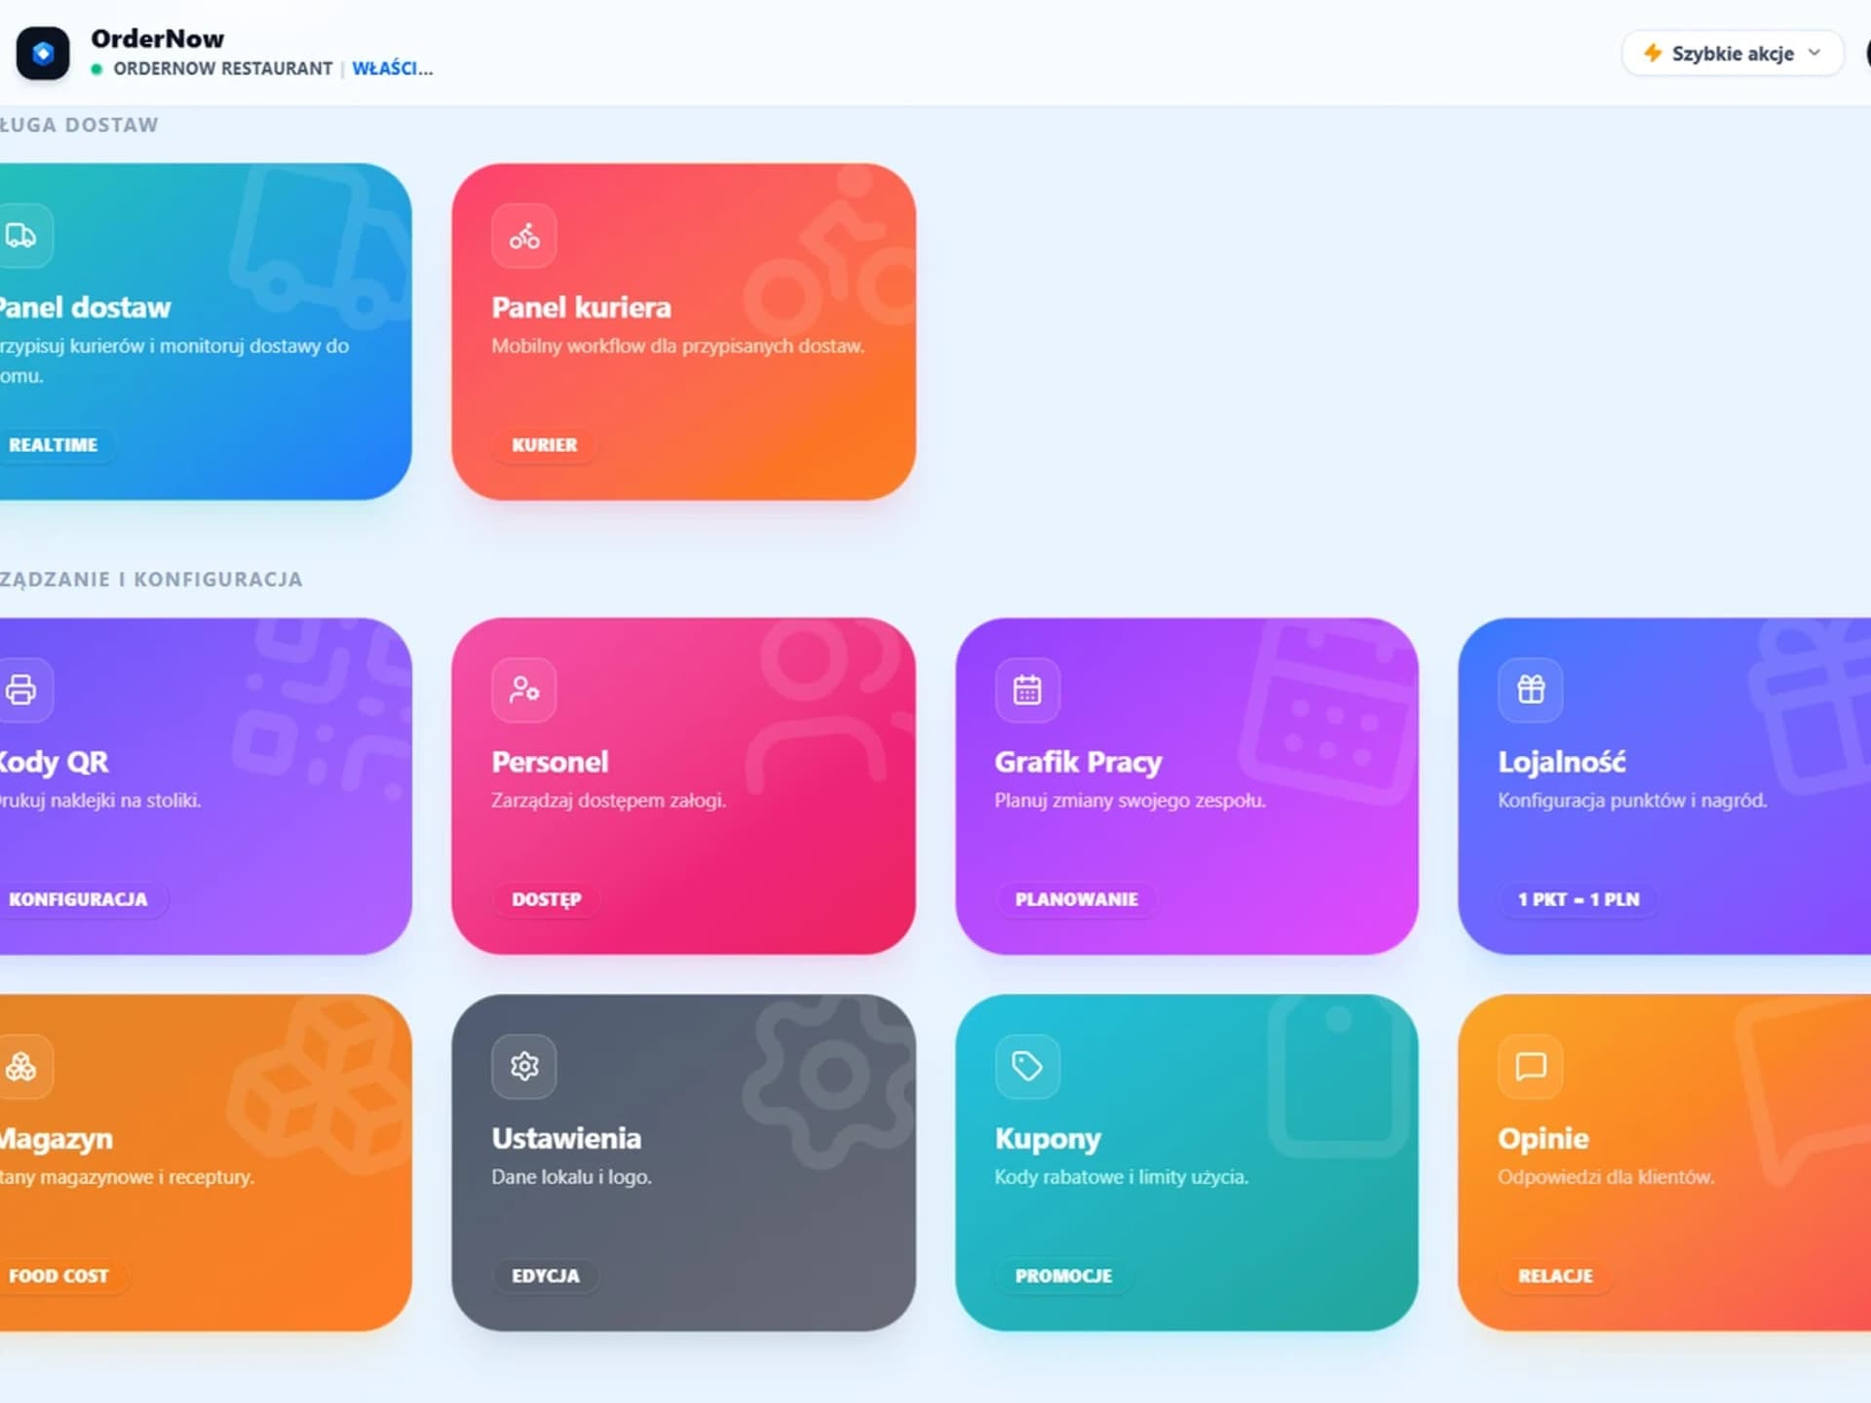The width and height of the screenshot is (1871, 1403).
Task: Click the printer icon on Kody QR card
Action: pyautogui.click(x=20, y=690)
